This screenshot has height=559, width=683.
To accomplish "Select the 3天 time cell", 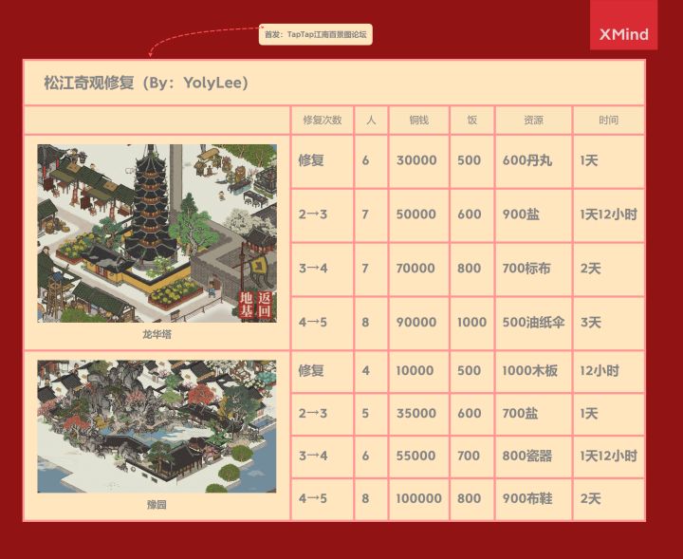I will click(608, 323).
